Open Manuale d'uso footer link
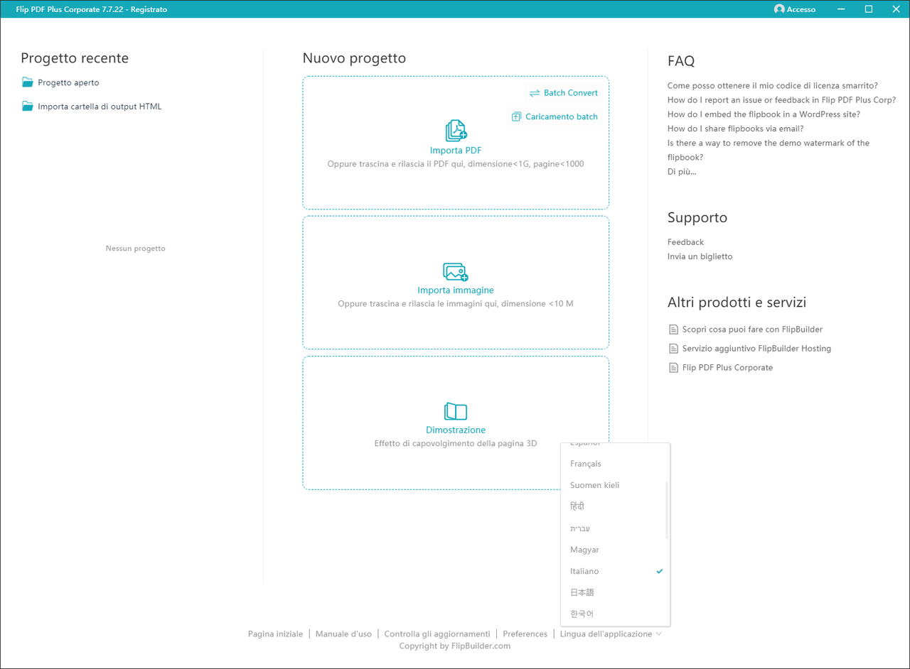 click(343, 633)
